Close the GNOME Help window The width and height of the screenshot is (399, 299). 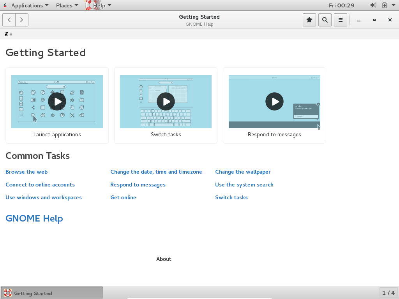pyautogui.click(x=390, y=20)
